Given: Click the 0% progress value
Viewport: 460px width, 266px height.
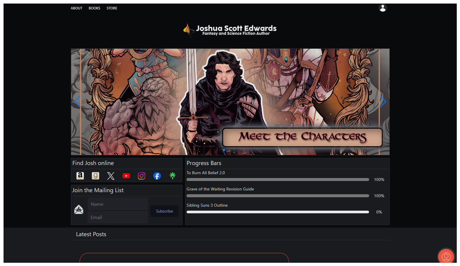Looking at the screenshot, I should tap(379, 212).
